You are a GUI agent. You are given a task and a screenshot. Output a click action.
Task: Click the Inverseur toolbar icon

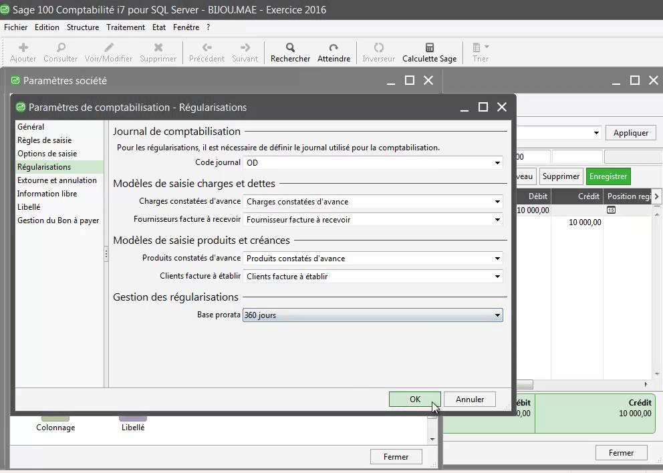coord(379,47)
